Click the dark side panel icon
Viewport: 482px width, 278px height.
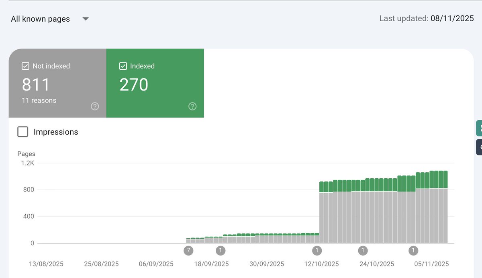coord(479,147)
